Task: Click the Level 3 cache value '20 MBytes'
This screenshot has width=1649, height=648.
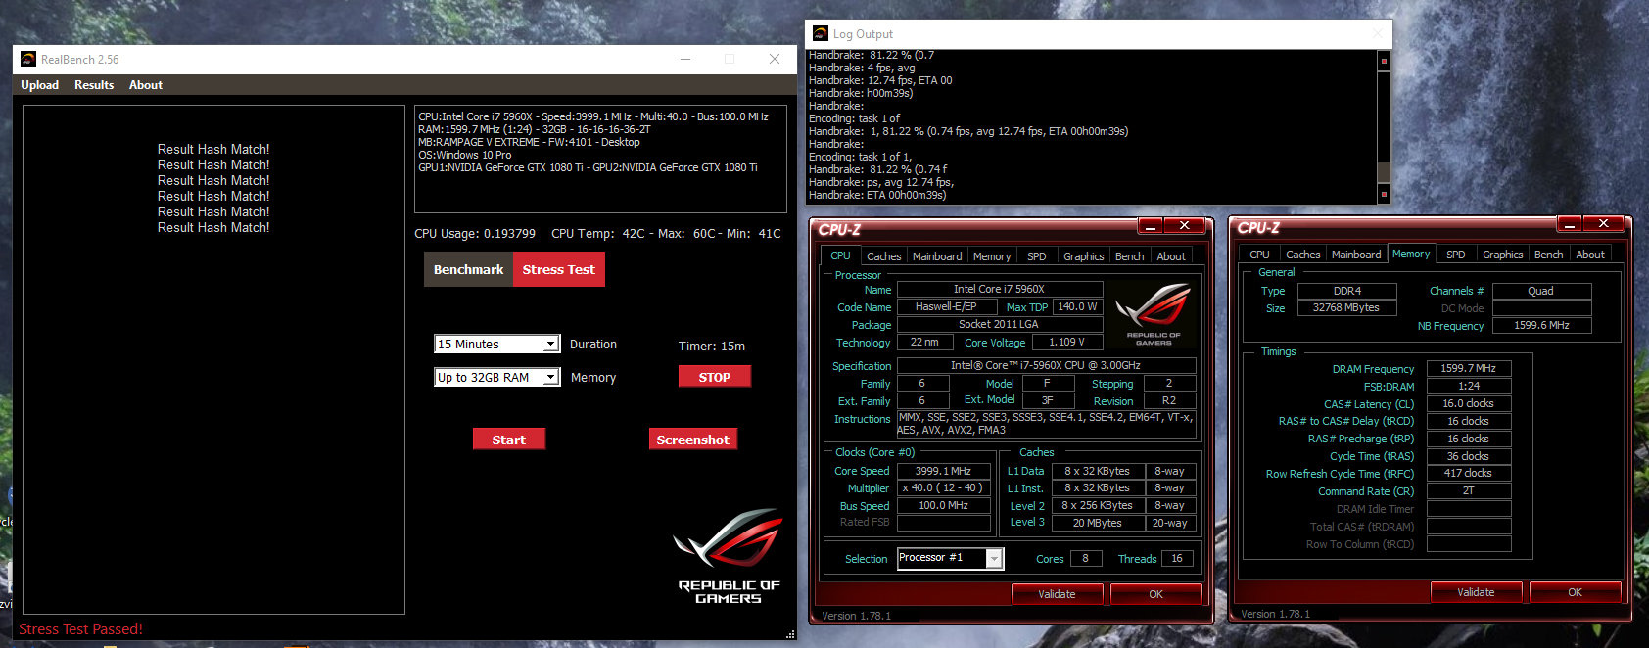Action: point(1097,523)
